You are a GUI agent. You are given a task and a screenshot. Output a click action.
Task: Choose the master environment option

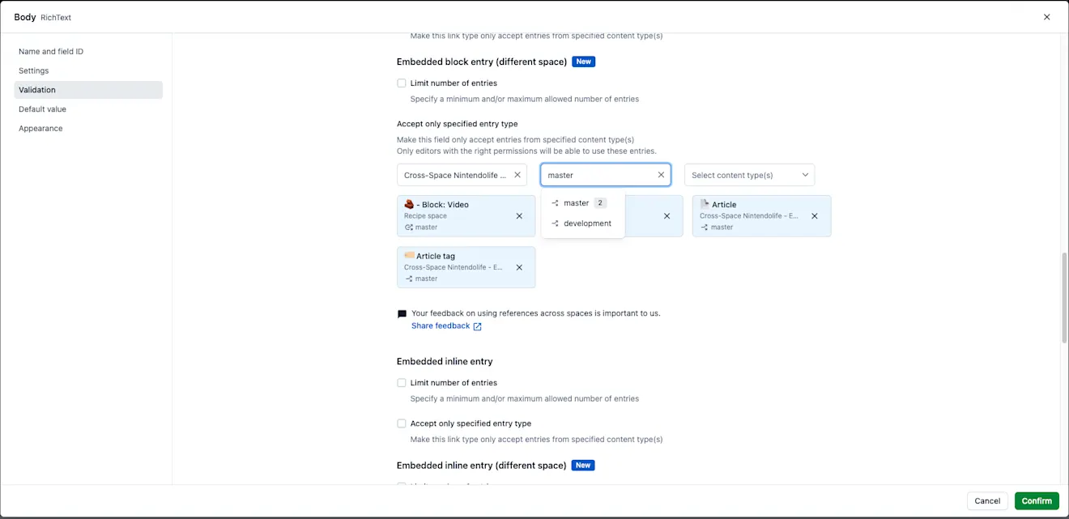583,203
